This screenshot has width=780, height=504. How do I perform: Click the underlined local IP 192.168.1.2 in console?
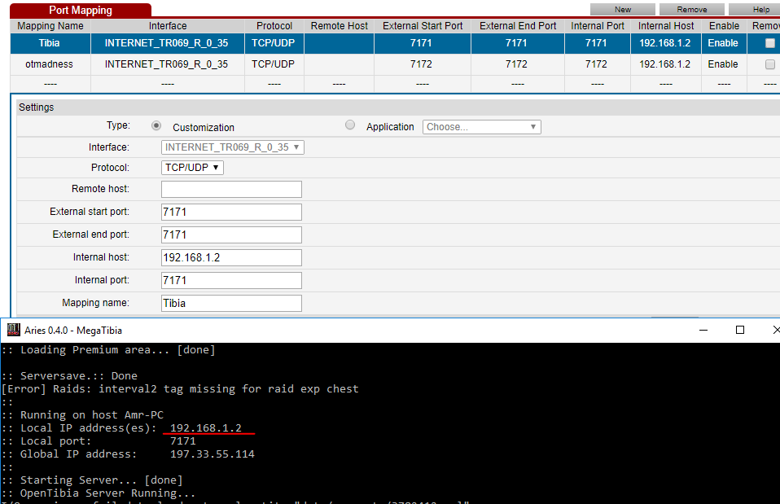[206, 428]
